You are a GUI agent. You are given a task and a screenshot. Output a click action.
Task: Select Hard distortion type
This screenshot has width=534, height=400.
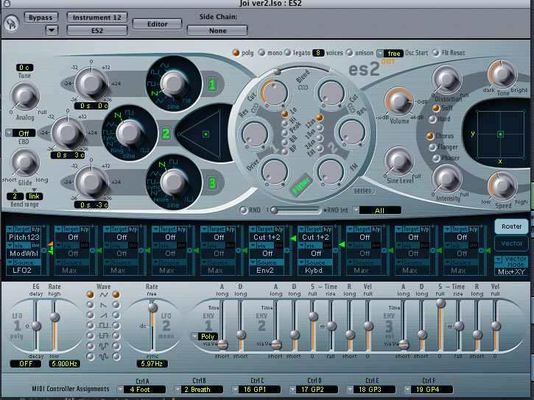pyautogui.click(x=432, y=119)
